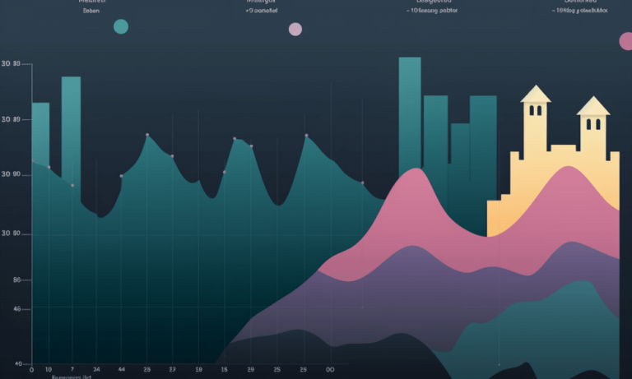The width and height of the screenshot is (632, 379).
Task: Click the x-axis label "44"
Action: [122, 370]
